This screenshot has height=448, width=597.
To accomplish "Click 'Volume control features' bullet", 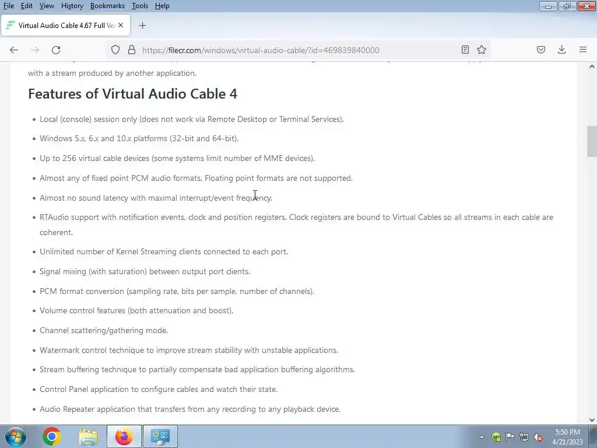I will (136, 311).
